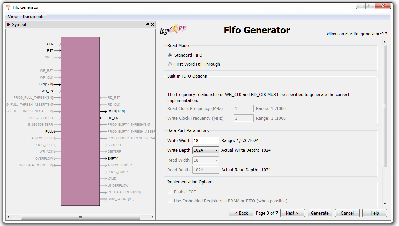Click the EMPTY port label
The height and width of the screenshot is (226, 399).
pos(113,159)
